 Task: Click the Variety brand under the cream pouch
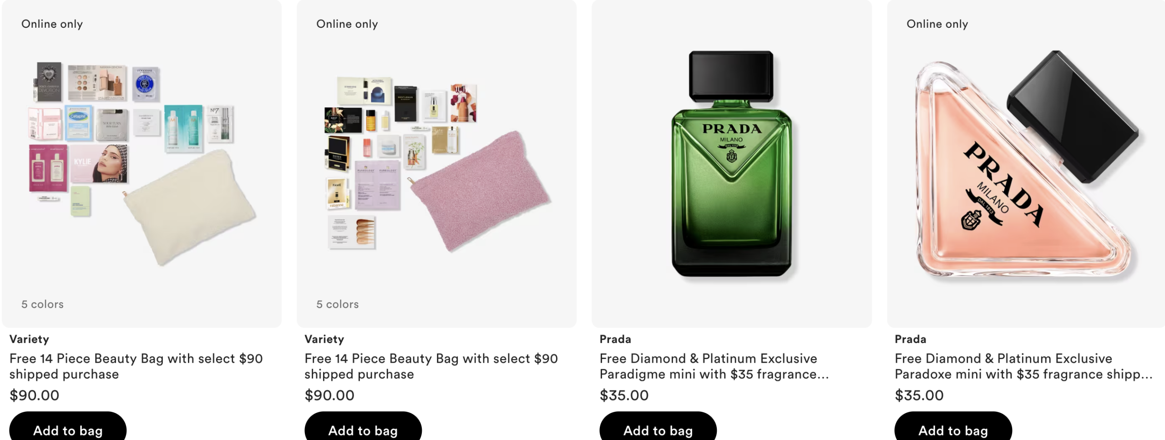click(x=29, y=339)
